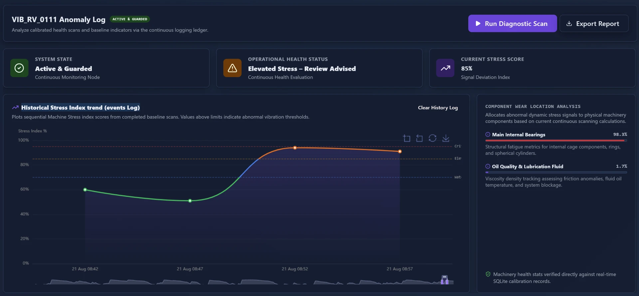Click the 21 Aug 08:42 x-axis label

(85, 269)
